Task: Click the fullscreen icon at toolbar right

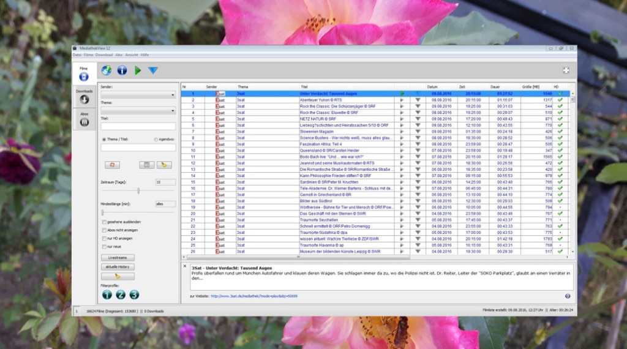Action: [x=566, y=70]
